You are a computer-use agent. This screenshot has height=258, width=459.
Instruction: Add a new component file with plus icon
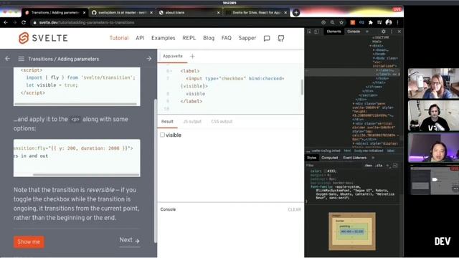[x=192, y=56]
